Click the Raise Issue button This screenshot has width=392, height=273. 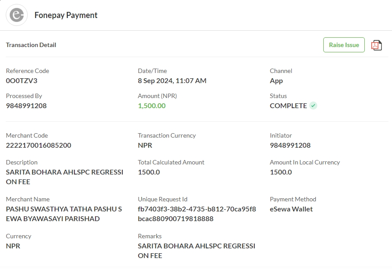point(344,45)
